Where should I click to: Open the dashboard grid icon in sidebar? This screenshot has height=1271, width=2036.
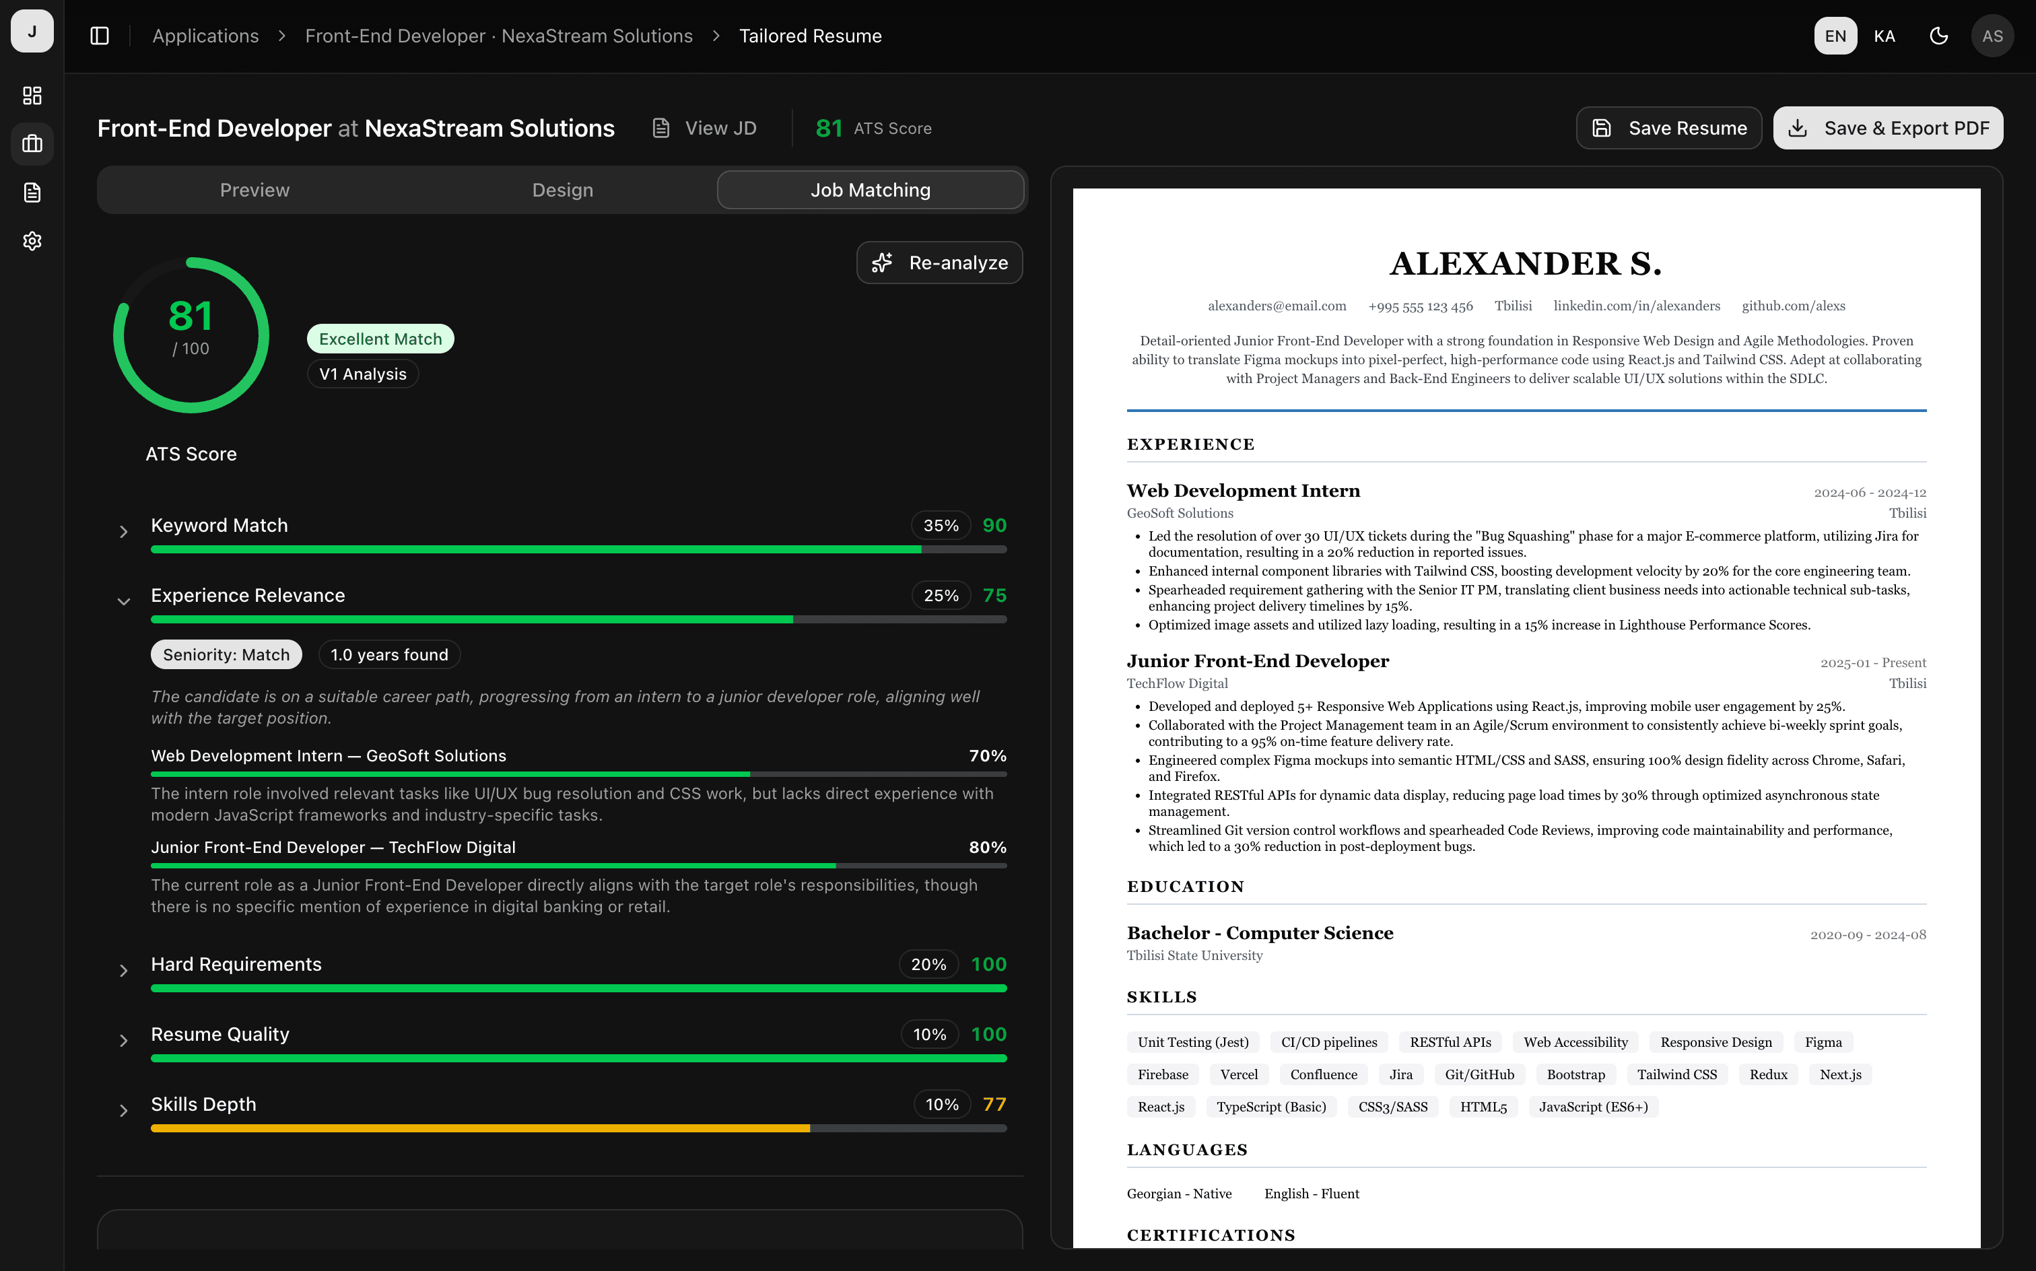click(x=32, y=95)
